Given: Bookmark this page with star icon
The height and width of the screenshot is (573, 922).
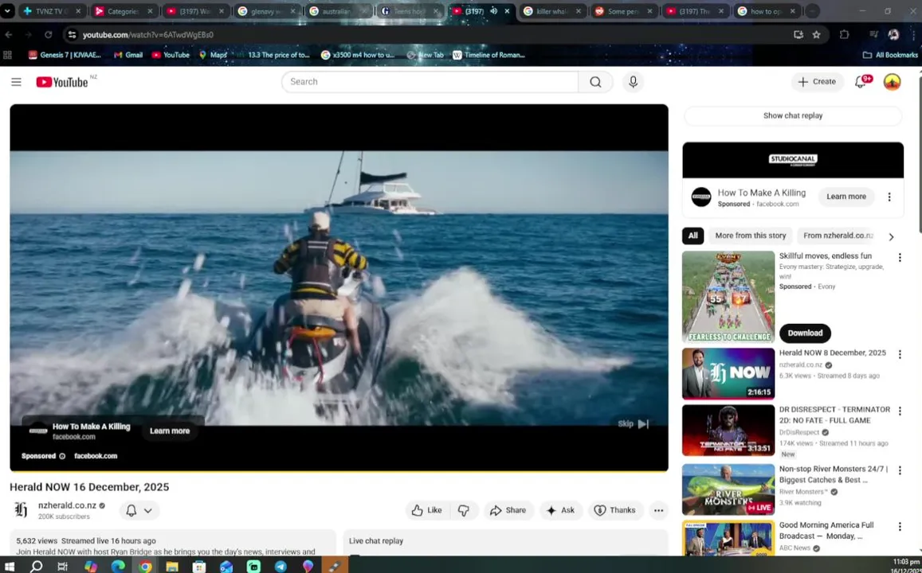Looking at the screenshot, I should point(816,35).
